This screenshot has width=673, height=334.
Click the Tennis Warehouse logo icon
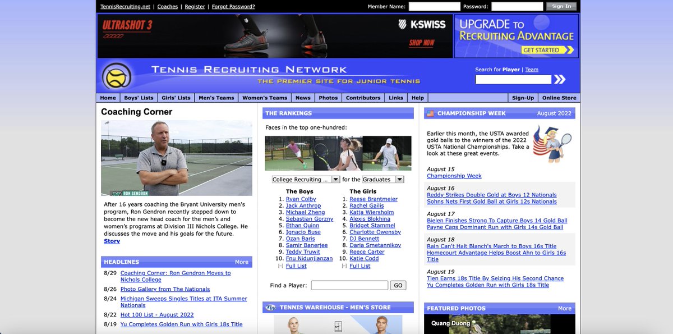click(270, 308)
